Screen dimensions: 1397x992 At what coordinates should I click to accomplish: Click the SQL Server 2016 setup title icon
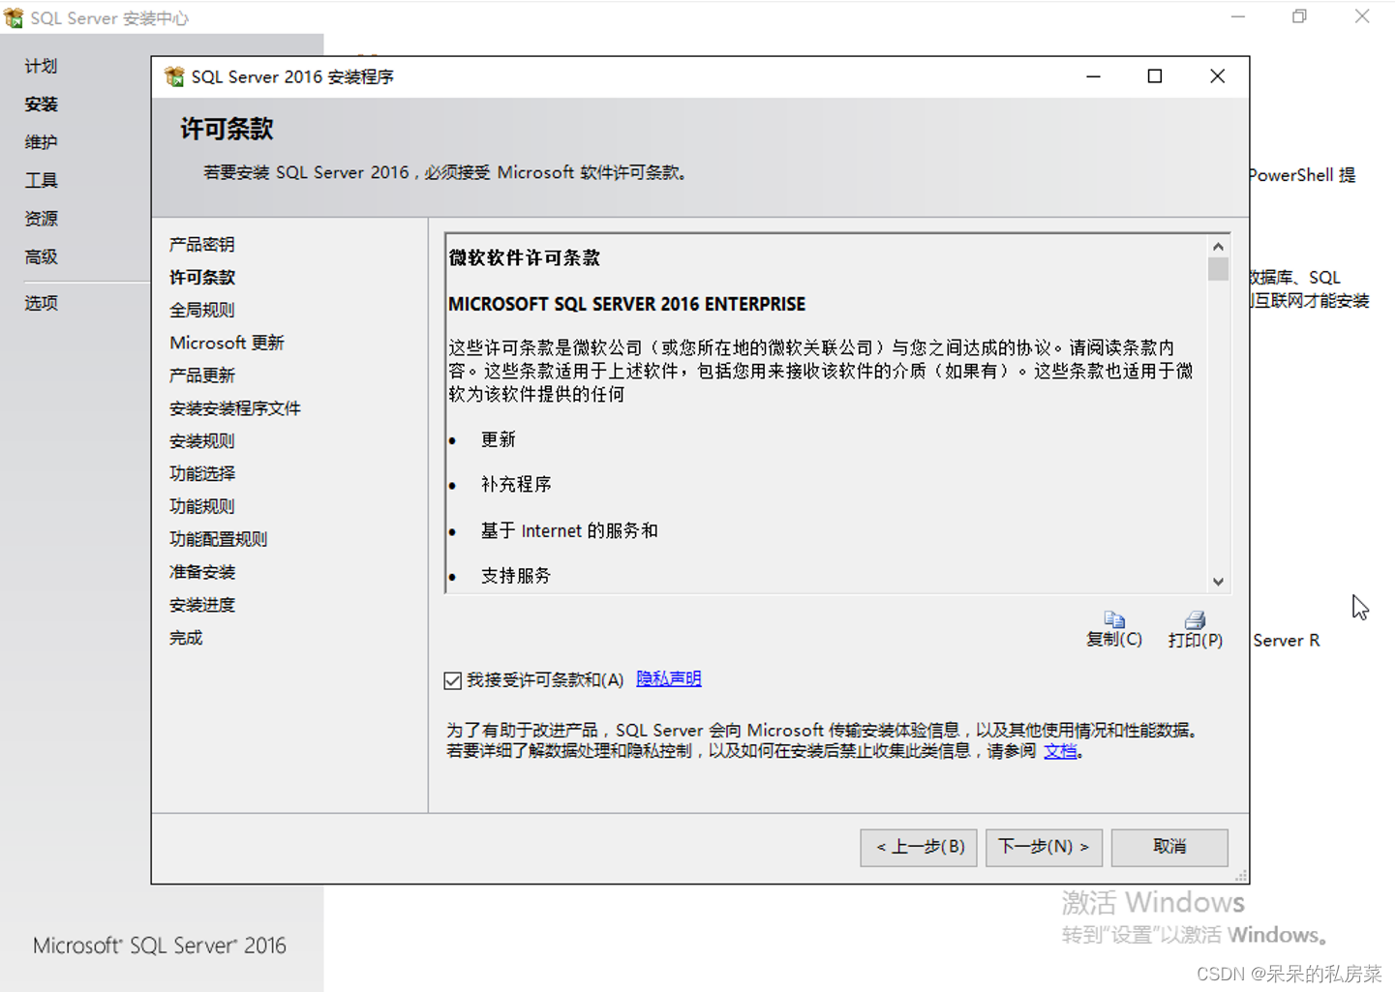[174, 76]
